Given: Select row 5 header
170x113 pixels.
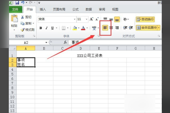Looking at the screenshot, I should 12,74.
